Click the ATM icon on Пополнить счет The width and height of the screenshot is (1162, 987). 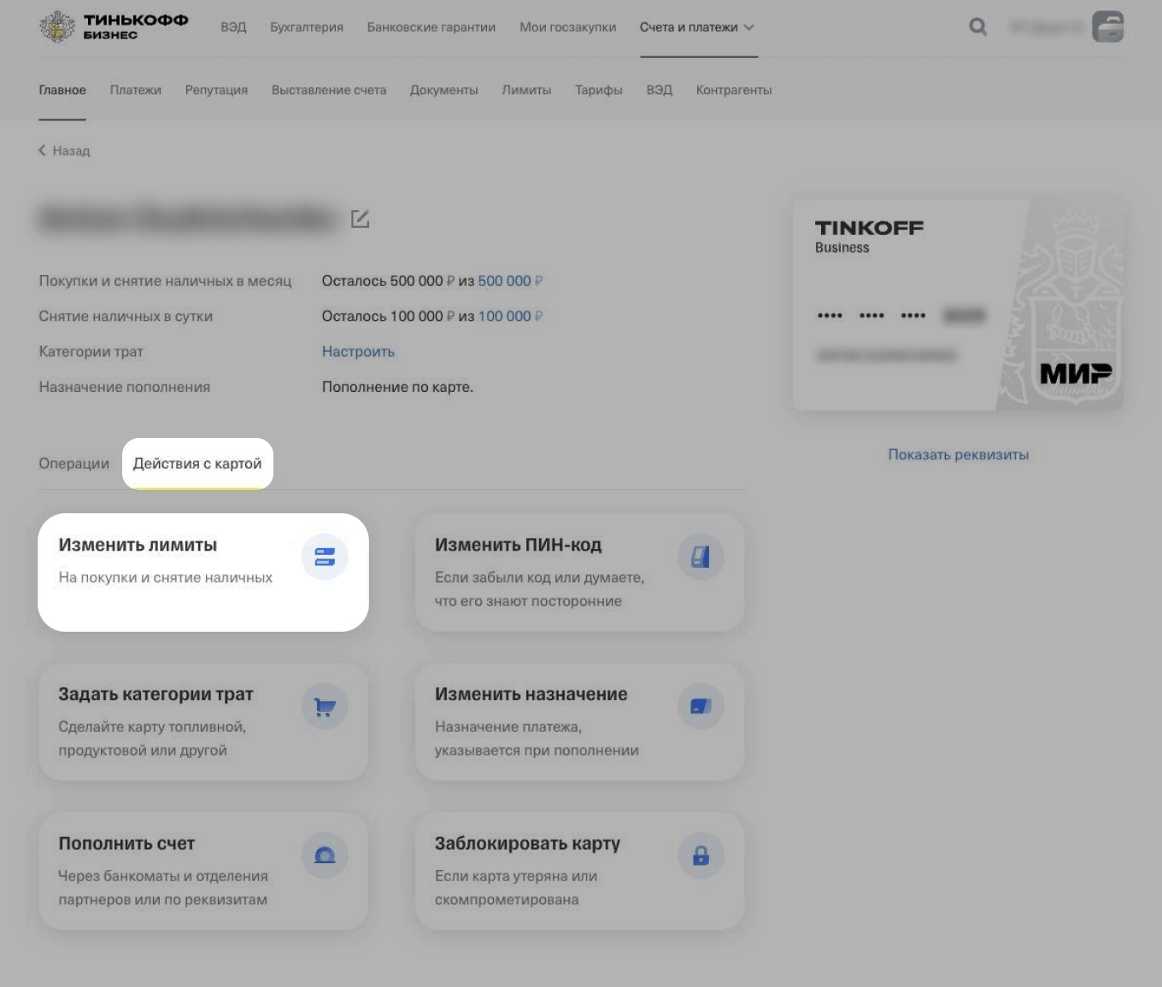(325, 855)
